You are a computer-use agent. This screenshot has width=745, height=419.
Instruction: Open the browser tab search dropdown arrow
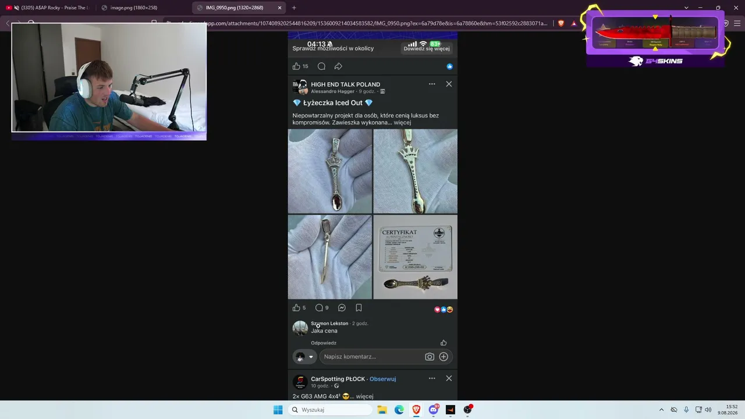coord(686,8)
